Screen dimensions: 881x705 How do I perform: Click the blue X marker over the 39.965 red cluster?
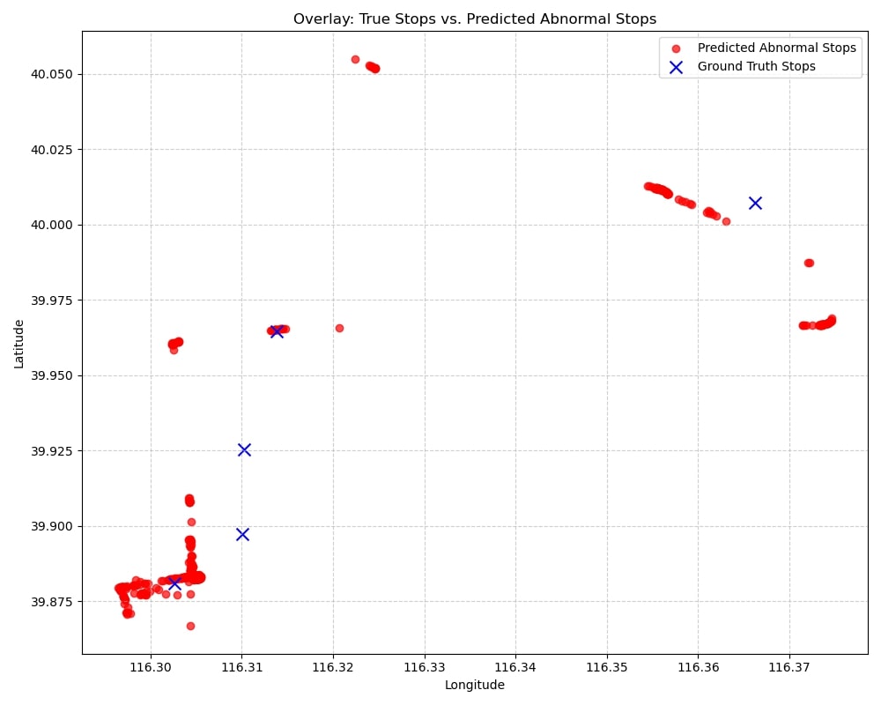[x=276, y=331]
